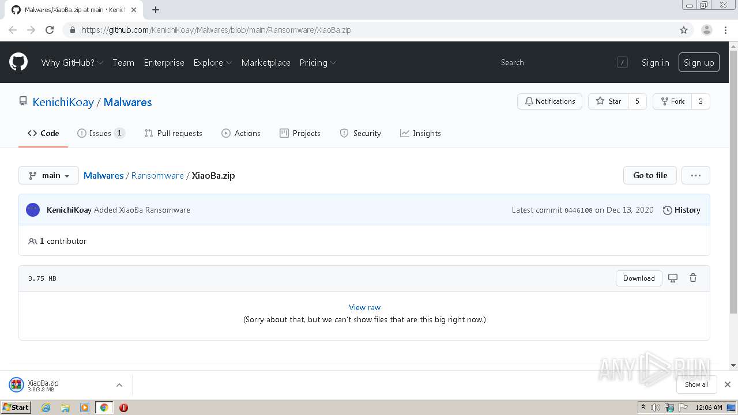Click the Action Center flag tray icon
738x415 pixels.
click(683, 408)
